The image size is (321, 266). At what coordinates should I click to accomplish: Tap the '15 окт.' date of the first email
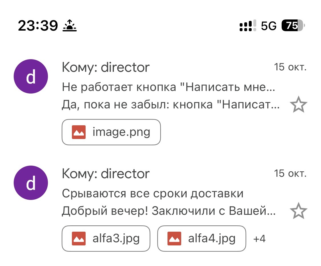tap(290, 68)
